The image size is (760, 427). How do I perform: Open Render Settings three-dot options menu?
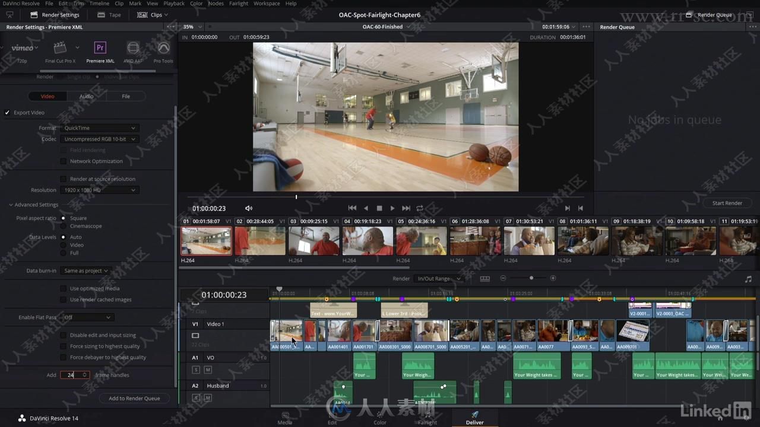click(171, 27)
